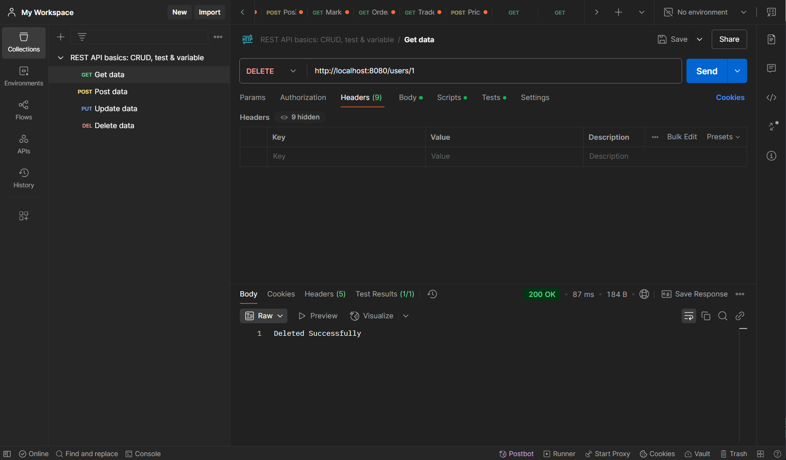Open the request info icon
786x460 pixels.
pos(771,156)
